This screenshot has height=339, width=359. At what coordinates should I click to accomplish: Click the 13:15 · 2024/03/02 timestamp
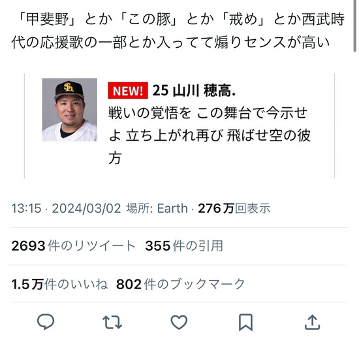[x=66, y=208]
